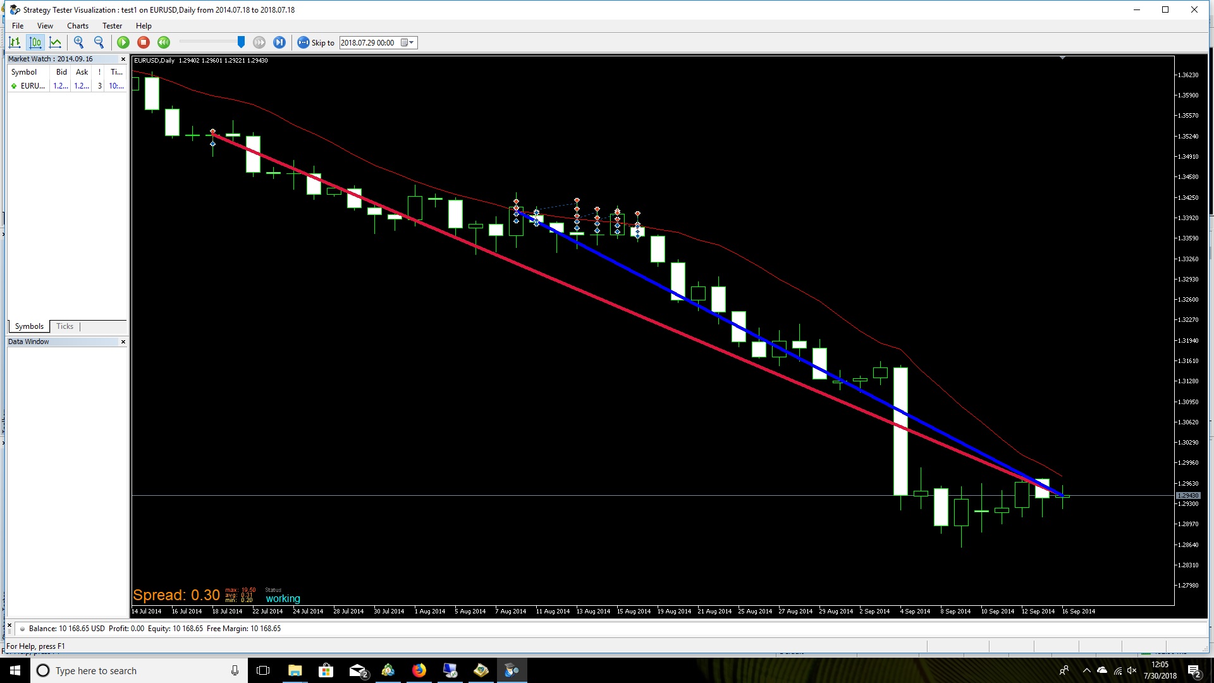Click the Skip to button

(316, 42)
